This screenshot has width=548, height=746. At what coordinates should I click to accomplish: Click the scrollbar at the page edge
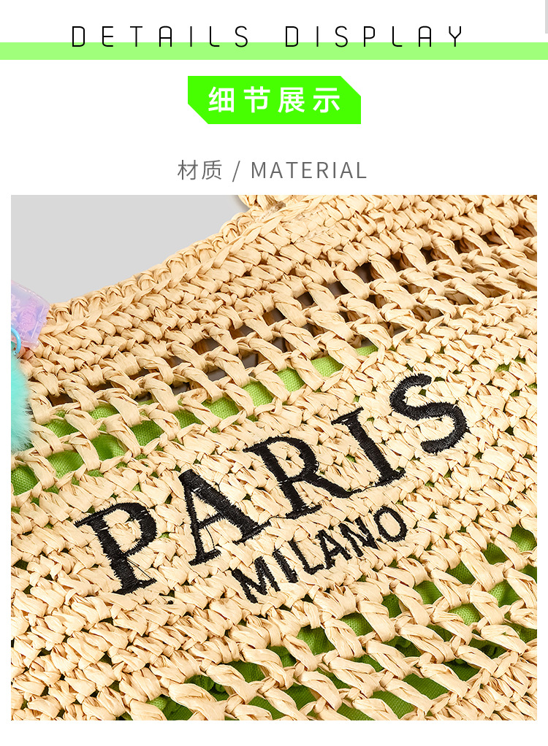(x=546, y=17)
